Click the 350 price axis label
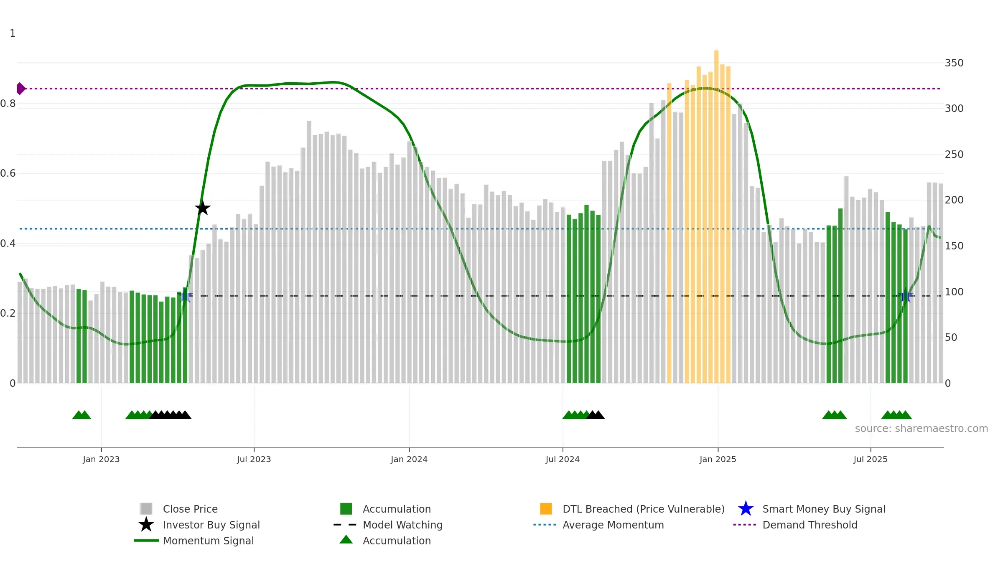Screen dimensions: 1003x564 pos(954,63)
